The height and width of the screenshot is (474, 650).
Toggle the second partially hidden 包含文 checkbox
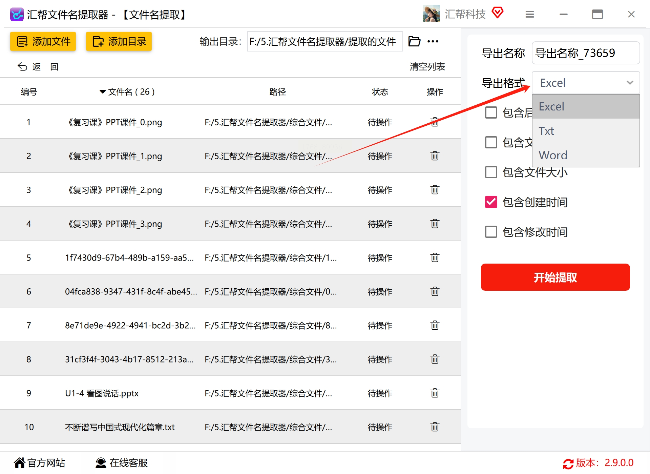tap(491, 142)
